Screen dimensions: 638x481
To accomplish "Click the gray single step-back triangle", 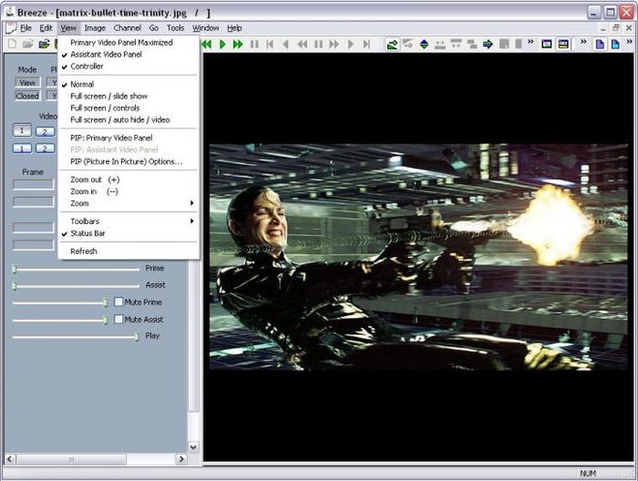I will (x=285, y=44).
